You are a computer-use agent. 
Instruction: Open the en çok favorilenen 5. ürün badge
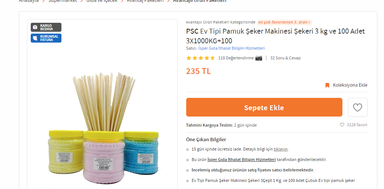pos(284,22)
